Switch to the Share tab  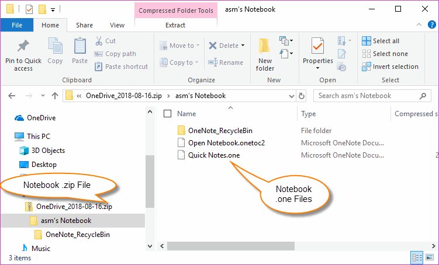tap(84, 25)
